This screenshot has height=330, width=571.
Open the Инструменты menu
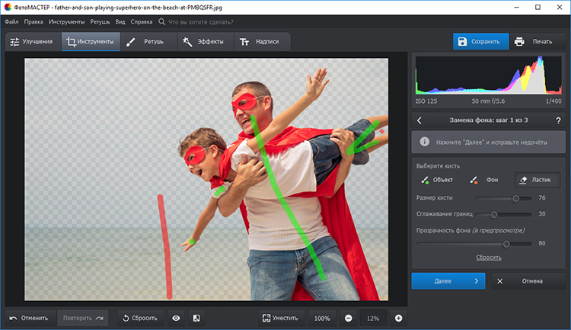(67, 22)
